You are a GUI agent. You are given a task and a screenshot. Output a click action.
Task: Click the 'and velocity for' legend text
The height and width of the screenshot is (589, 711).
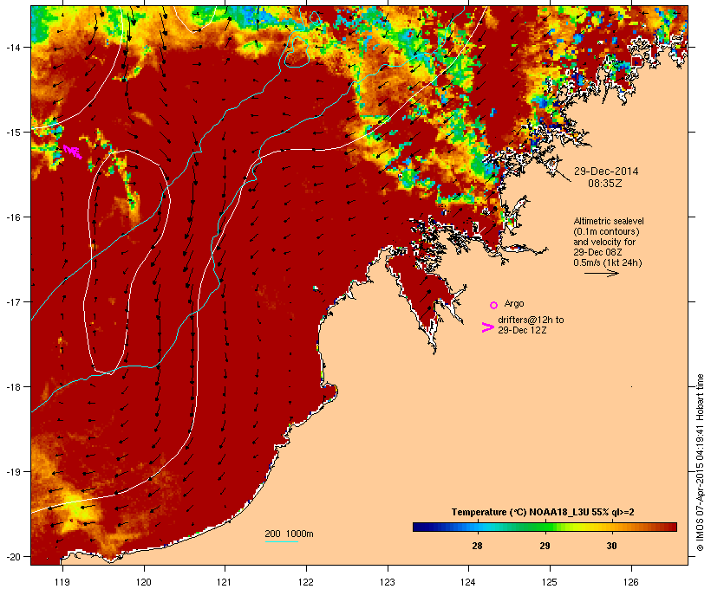[604, 242]
